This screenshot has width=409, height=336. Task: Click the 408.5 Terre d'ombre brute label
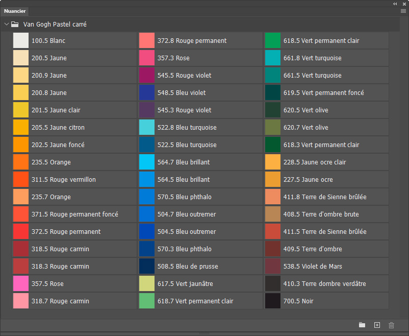[x=321, y=214]
